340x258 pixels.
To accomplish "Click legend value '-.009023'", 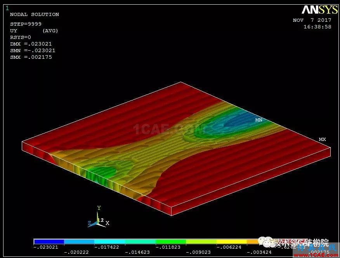I will coord(198,252).
